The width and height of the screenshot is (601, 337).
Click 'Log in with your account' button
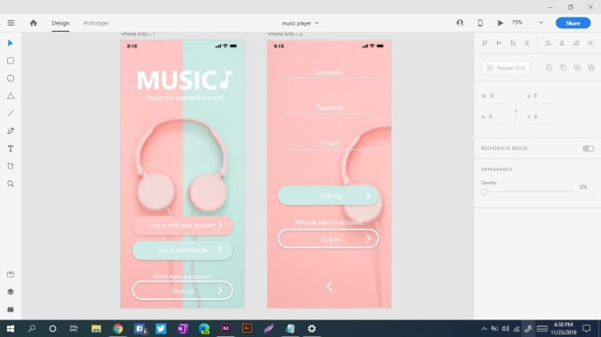point(182,225)
